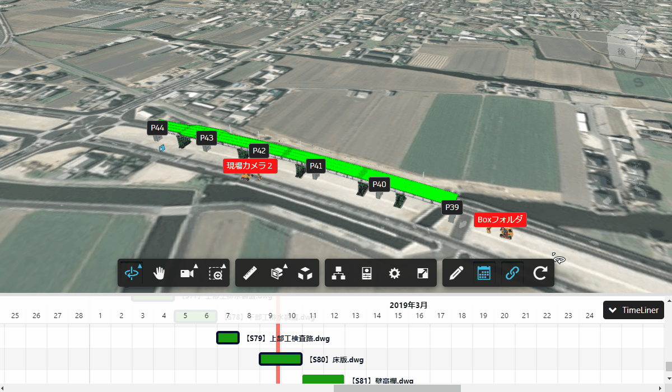Expand the zoom window tool options
This screenshot has height=392, width=672.
tap(216, 273)
